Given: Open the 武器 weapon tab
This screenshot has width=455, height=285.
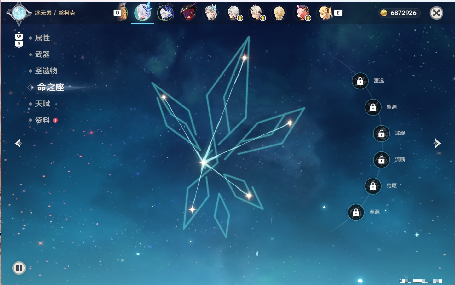Looking at the screenshot, I should pyautogui.click(x=42, y=54).
